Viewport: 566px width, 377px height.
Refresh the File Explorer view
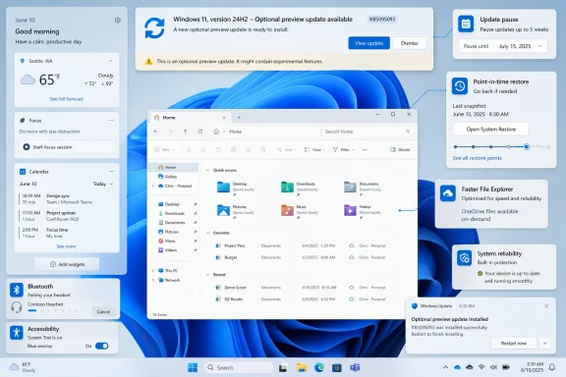pos(200,132)
